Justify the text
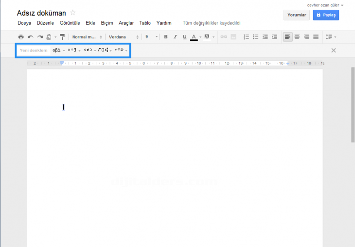Screen dimensions: 355x247 pos(316,37)
